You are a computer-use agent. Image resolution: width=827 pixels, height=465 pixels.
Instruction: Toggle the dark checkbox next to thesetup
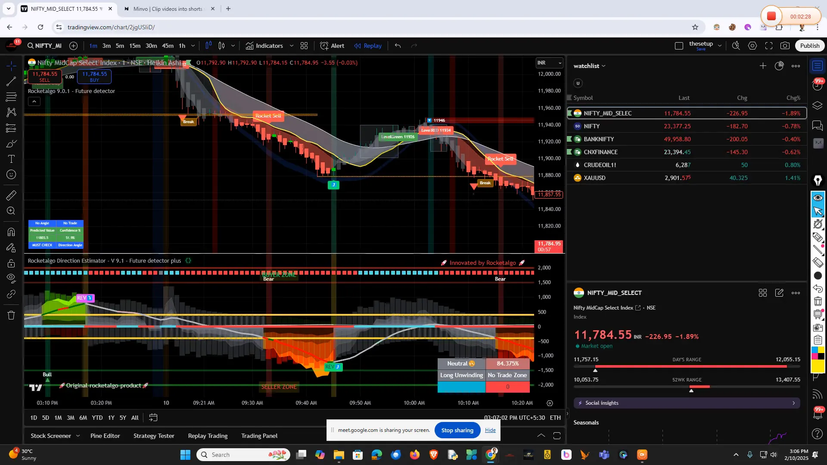point(679,45)
